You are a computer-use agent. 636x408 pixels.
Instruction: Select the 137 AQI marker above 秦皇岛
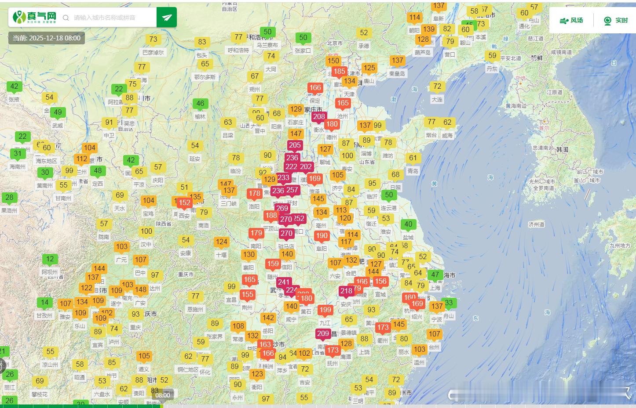[397, 61]
